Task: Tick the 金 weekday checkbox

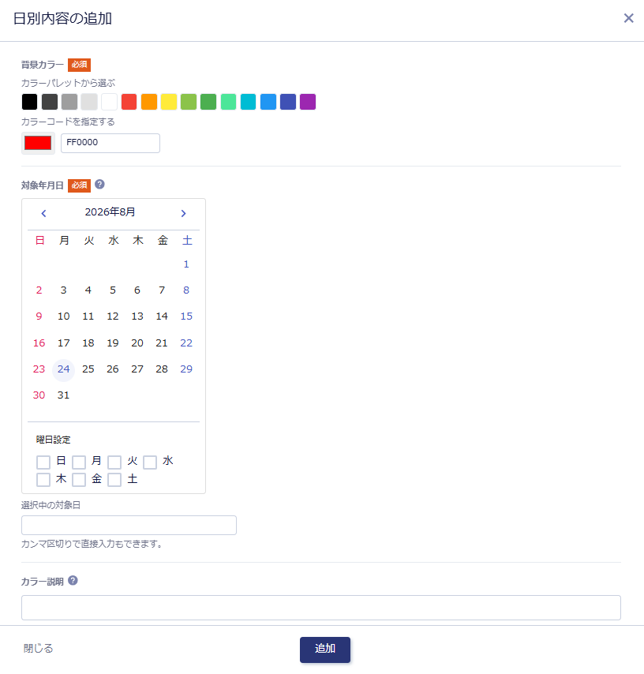Action: (x=79, y=480)
